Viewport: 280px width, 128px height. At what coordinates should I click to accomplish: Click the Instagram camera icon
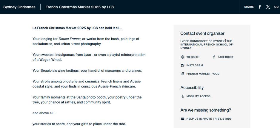pos(183,65)
